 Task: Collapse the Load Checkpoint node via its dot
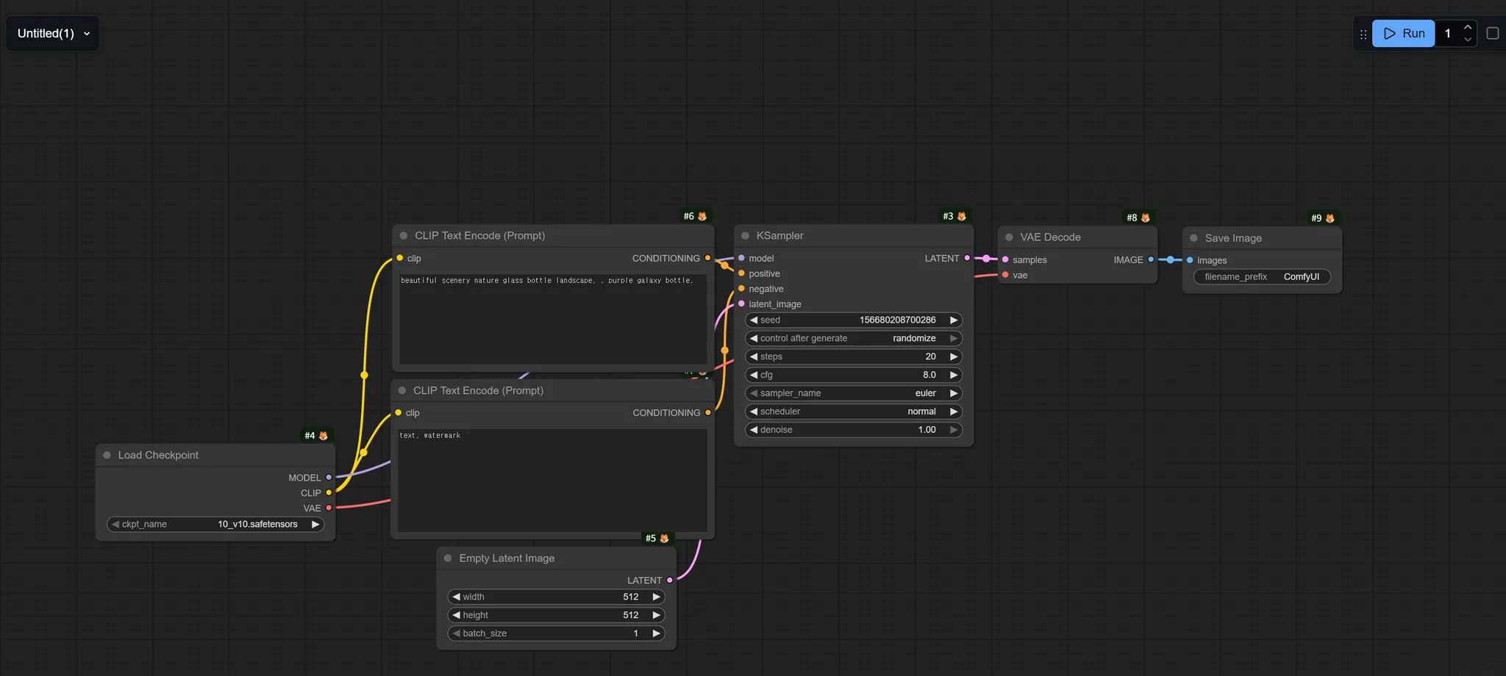pos(107,456)
